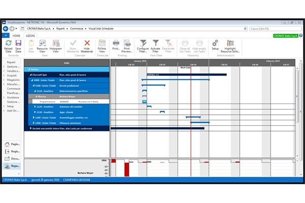The image size is (305, 203).
Task: Collapse the 1110 : Analitico row
Action: coord(35,91)
